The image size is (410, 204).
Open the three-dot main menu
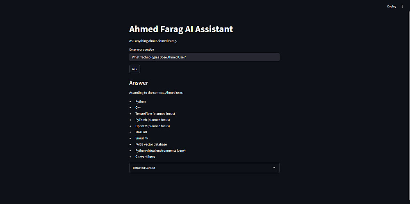402,7
